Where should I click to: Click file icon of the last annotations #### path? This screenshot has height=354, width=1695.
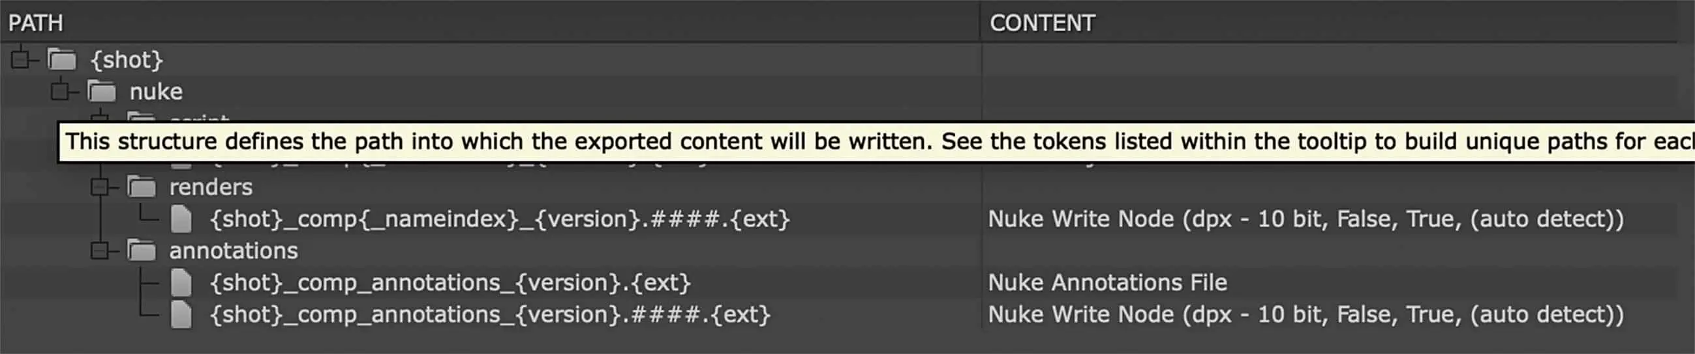[181, 314]
